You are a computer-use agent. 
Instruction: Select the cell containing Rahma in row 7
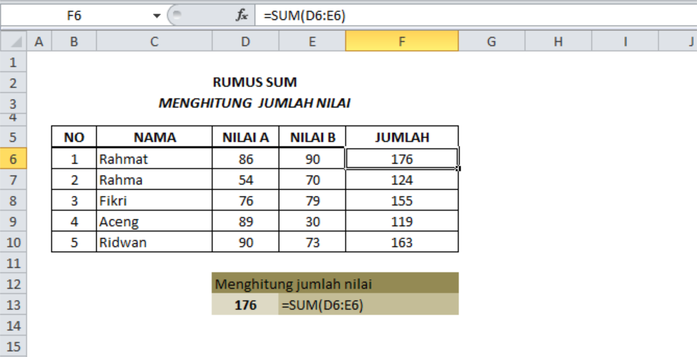pos(154,180)
